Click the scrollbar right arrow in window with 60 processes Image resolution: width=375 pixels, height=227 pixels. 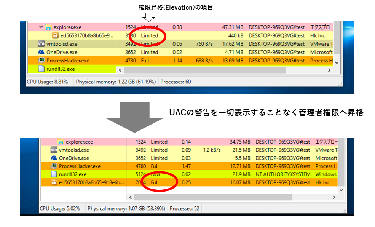click(x=330, y=70)
